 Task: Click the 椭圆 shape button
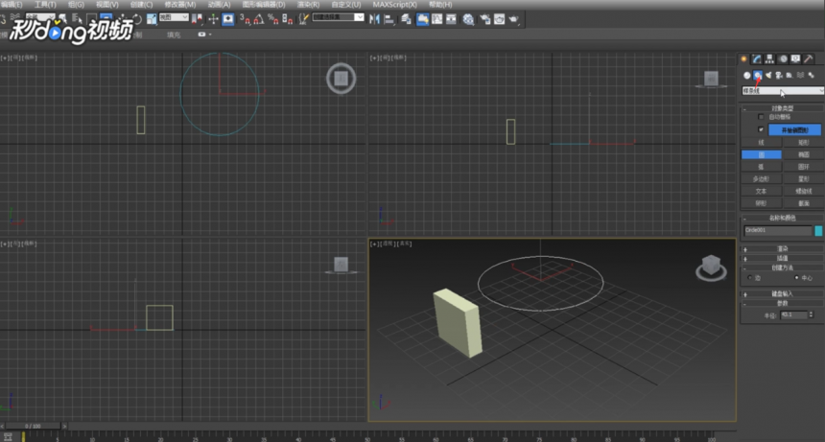click(x=803, y=154)
